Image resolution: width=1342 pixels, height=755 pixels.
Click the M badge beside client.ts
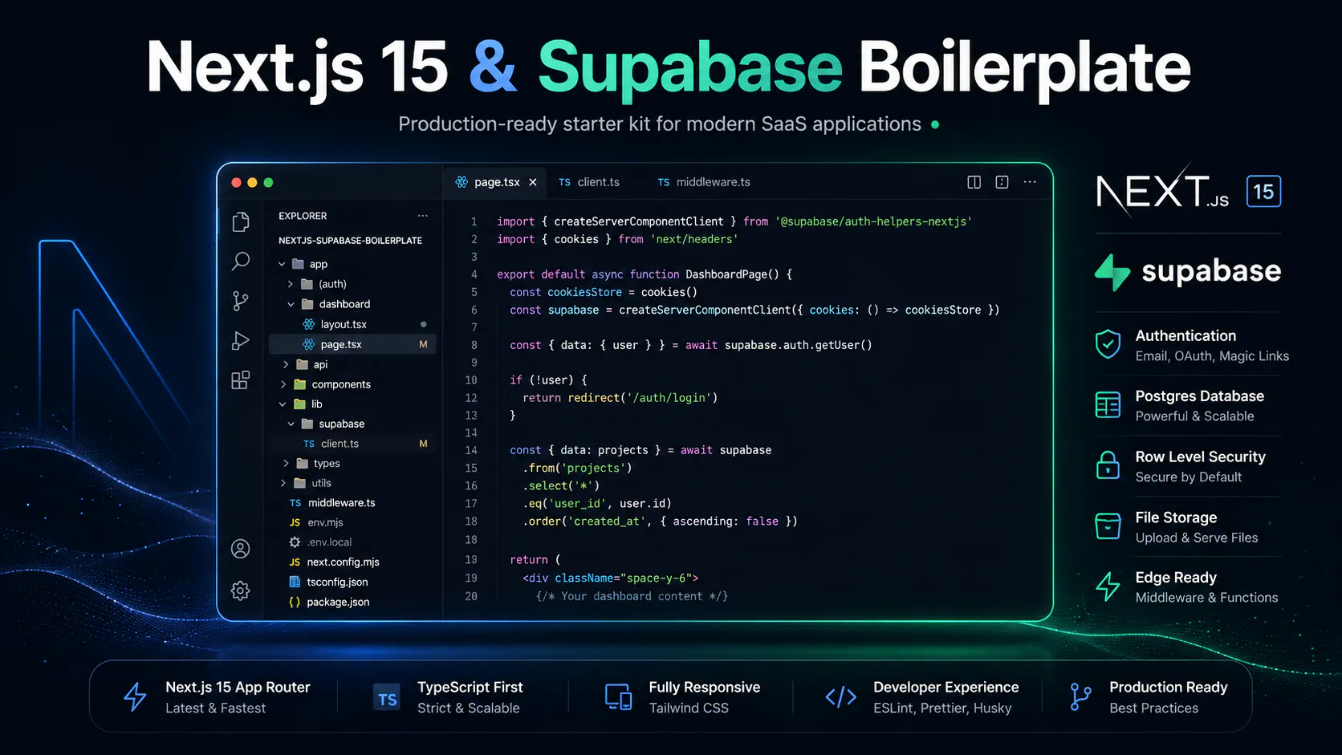pos(423,444)
